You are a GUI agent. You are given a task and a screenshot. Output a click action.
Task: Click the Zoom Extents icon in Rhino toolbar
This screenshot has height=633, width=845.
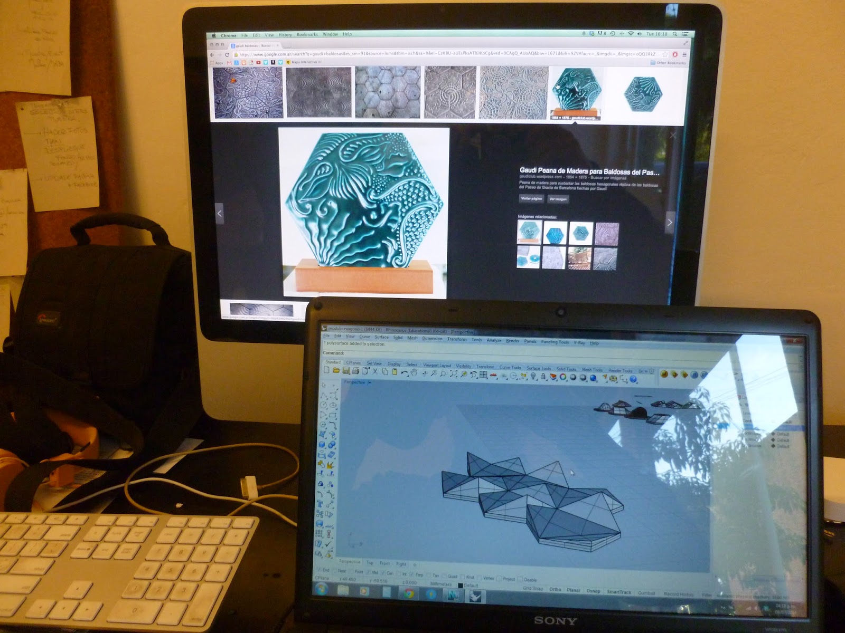point(453,374)
